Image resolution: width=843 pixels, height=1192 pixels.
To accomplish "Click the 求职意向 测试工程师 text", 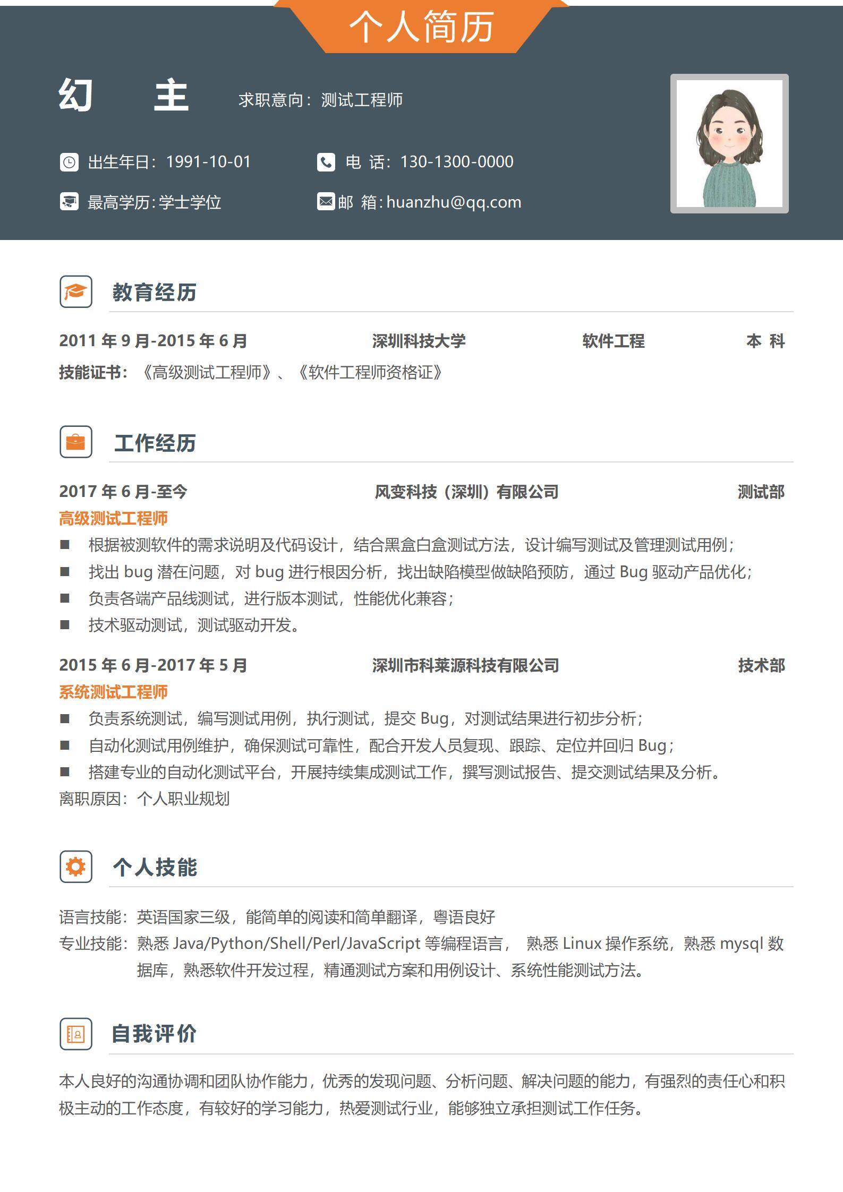I will pos(320,100).
